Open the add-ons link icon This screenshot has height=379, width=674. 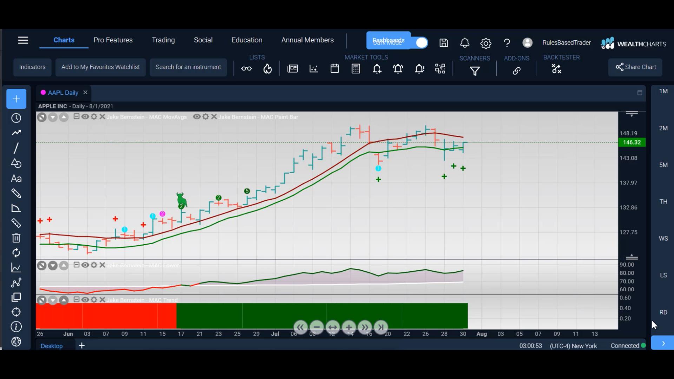pyautogui.click(x=516, y=71)
